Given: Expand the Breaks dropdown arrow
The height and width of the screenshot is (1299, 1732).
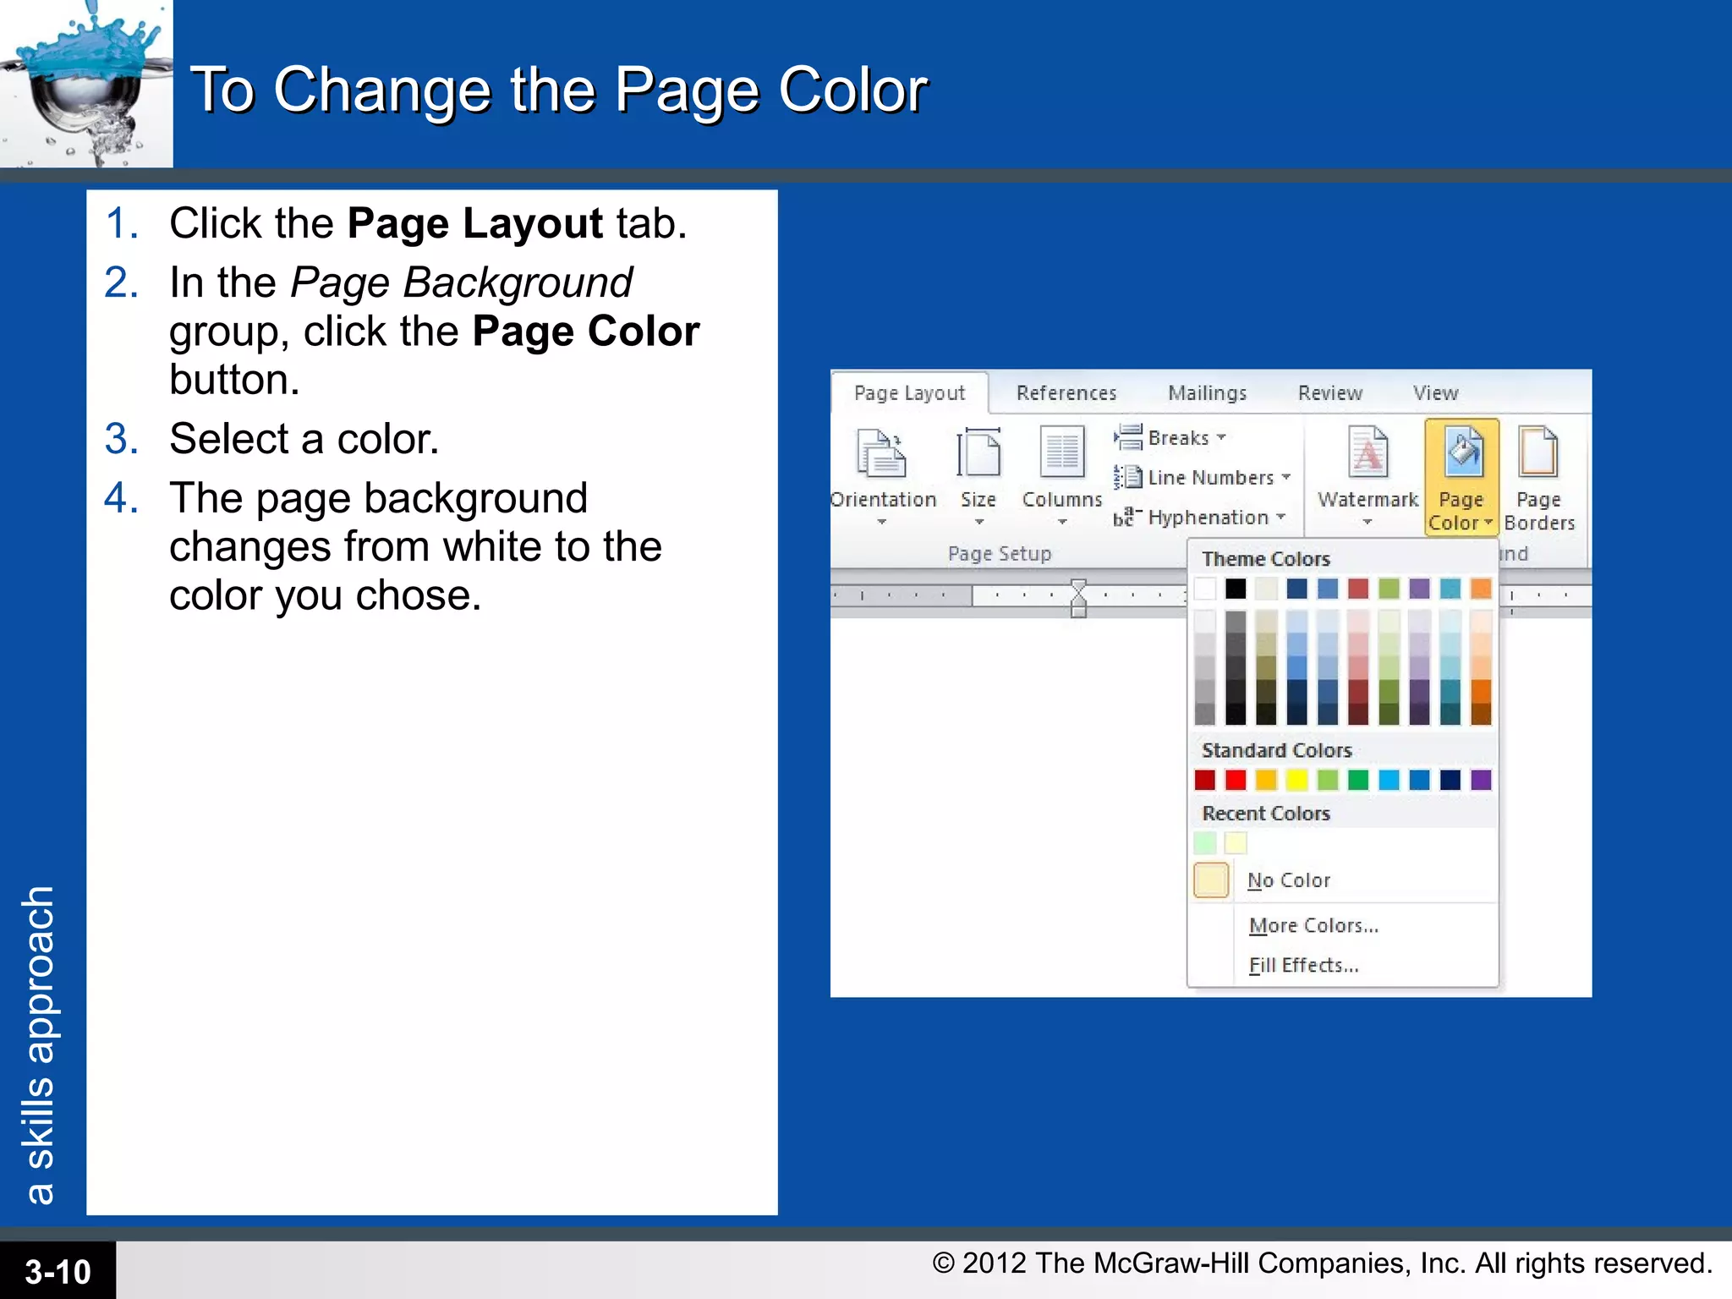Looking at the screenshot, I should [x=1221, y=438].
